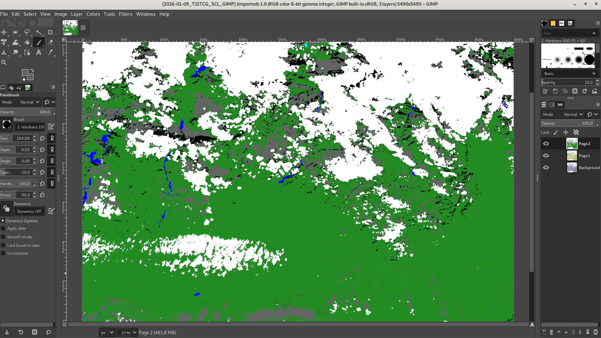This screenshot has width=601, height=338.
Task: Refresh the brushes list
Action: coord(585,91)
